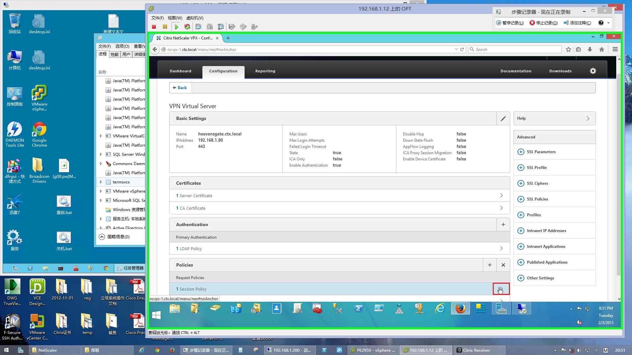Add SSL Profile from Advanced panel
The image size is (632, 355).
521,168
